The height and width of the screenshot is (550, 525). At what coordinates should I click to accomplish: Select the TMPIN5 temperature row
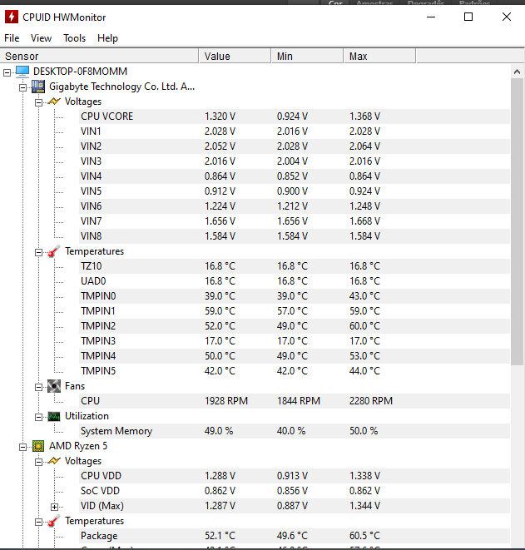(295, 371)
